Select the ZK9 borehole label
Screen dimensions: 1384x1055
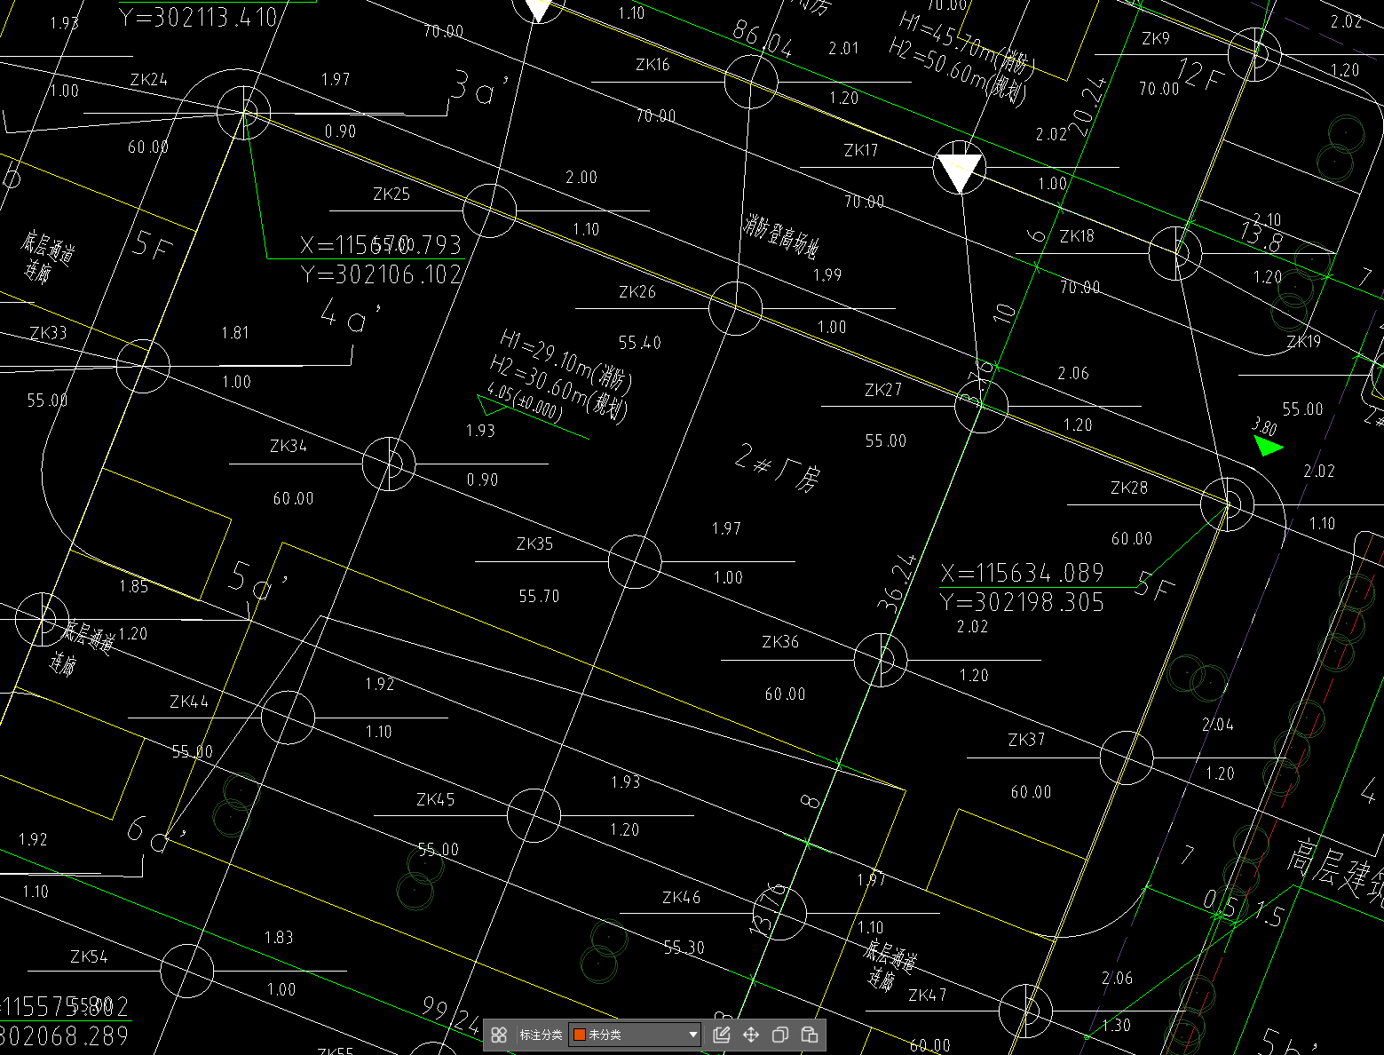1156,38
